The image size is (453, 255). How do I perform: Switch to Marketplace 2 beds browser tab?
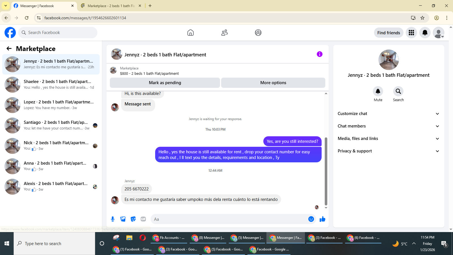coord(111,6)
